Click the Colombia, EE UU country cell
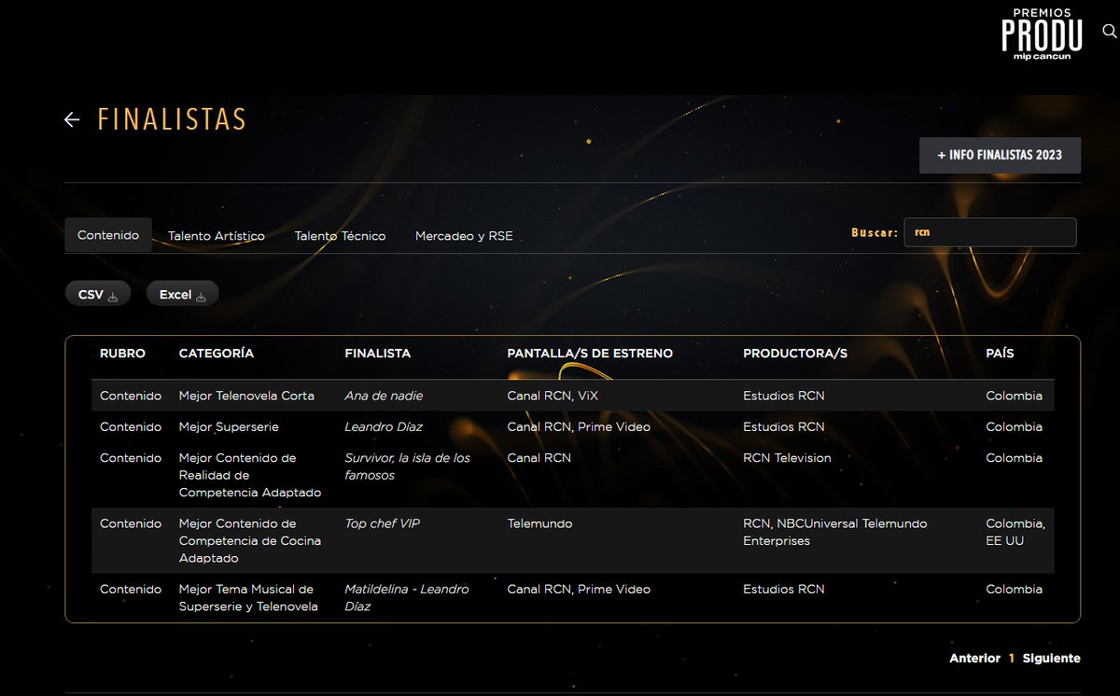 coord(1015,532)
